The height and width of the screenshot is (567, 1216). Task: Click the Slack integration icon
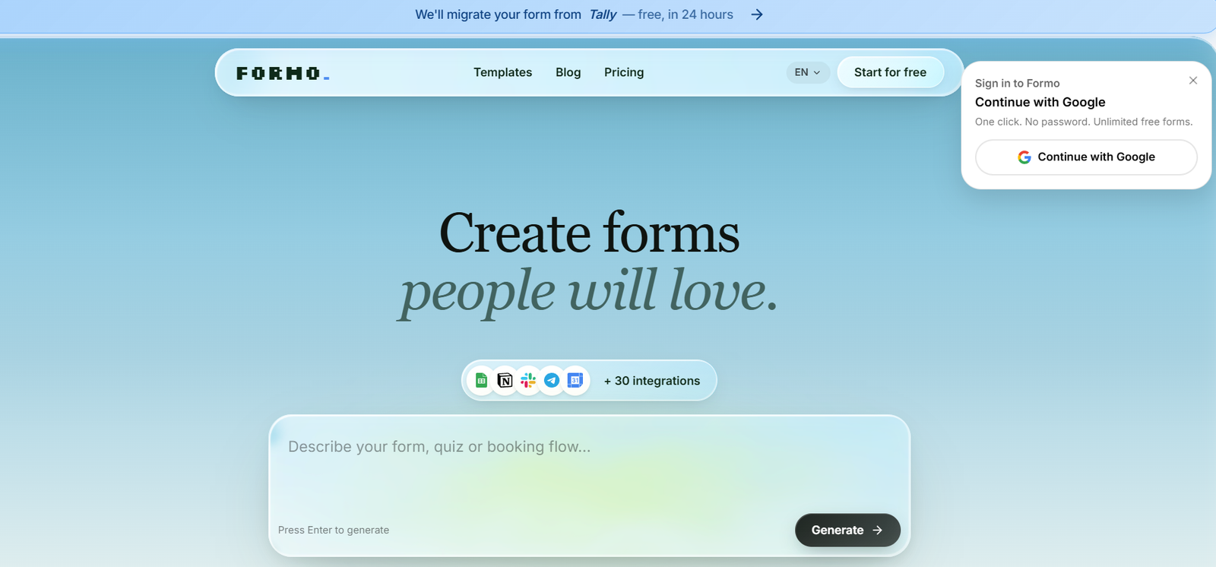(528, 380)
